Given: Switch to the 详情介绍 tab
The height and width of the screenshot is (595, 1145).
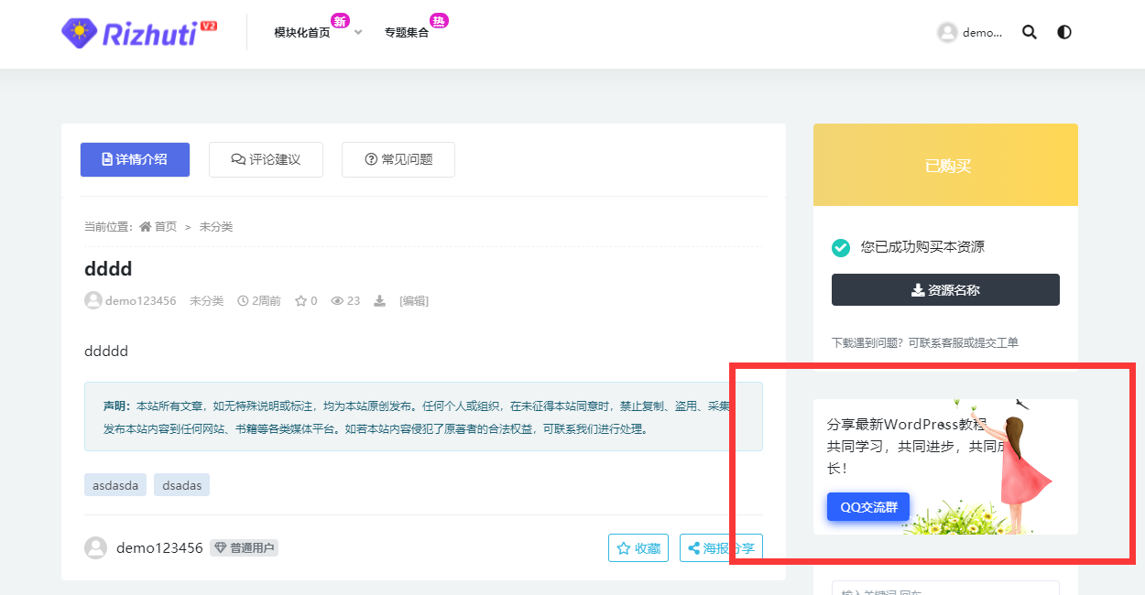Looking at the screenshot, I should 135,159.
